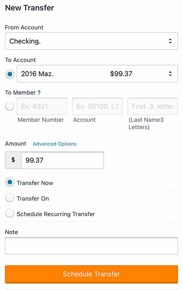Open Advanced Options link
Viewport: 183px width, 290px height.
click(x=54, y=144)
